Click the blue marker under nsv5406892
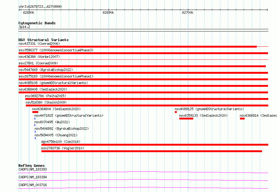The image size is (277, 192). tap(35, 132)
